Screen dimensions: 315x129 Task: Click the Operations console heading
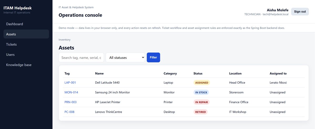click(x=80, y=15)
